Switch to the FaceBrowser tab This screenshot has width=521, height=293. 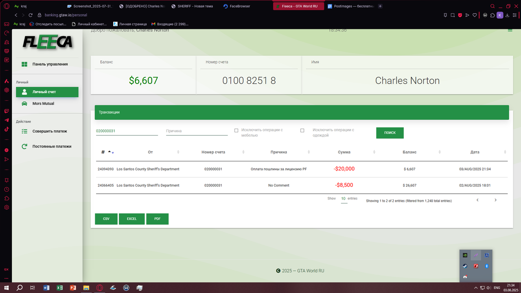click(x=246, y=7)
